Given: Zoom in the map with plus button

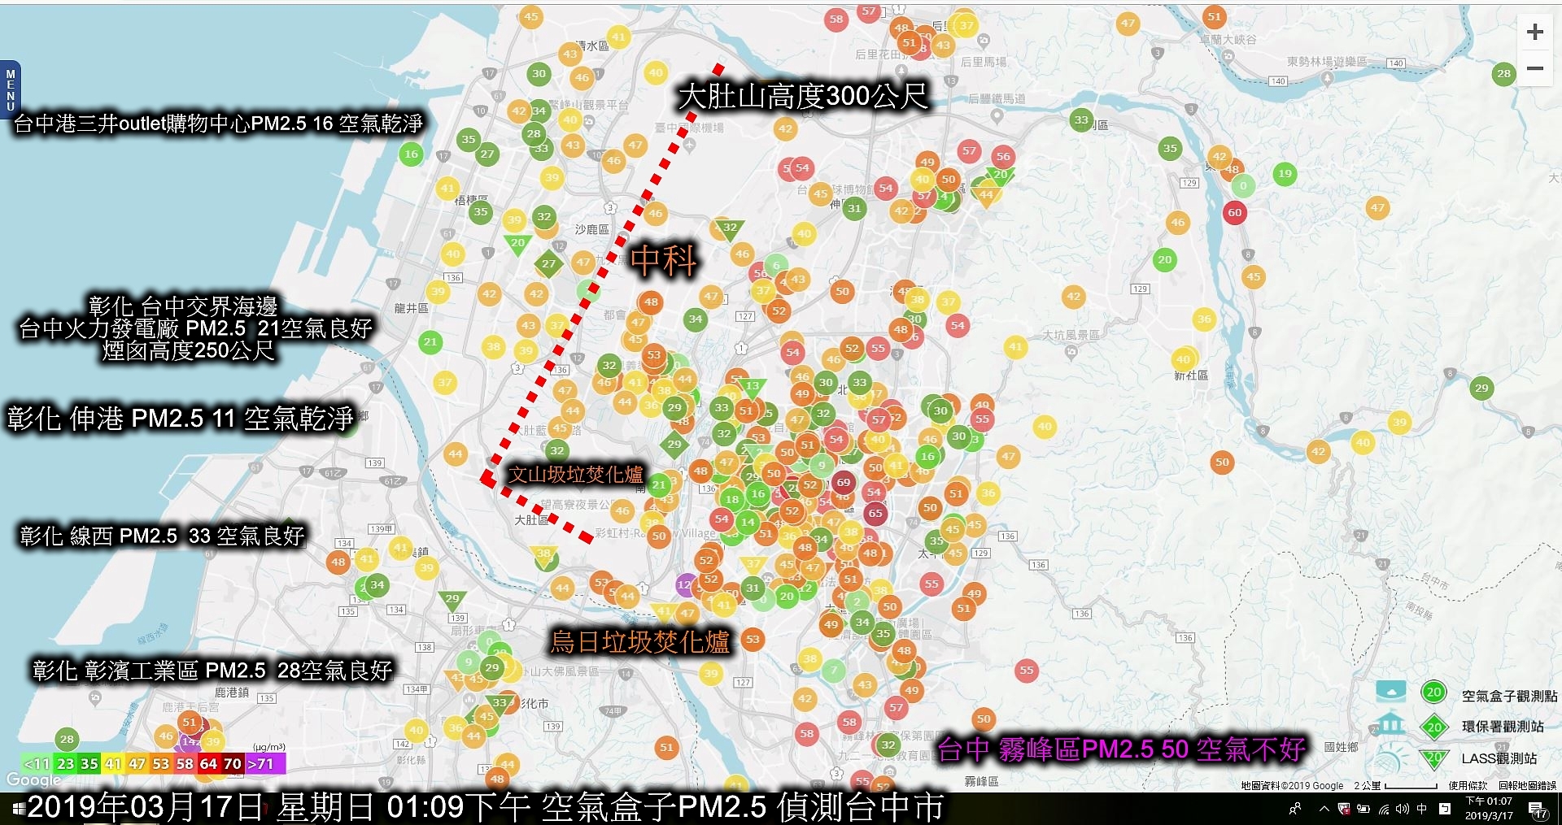Looking at the screenshot, I should 1534,32.
